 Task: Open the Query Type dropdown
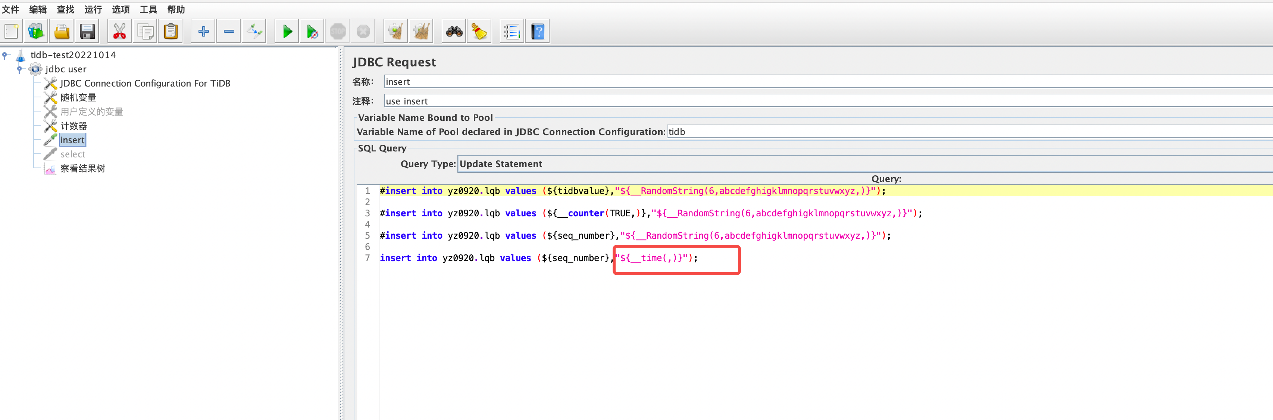point(865,164)
